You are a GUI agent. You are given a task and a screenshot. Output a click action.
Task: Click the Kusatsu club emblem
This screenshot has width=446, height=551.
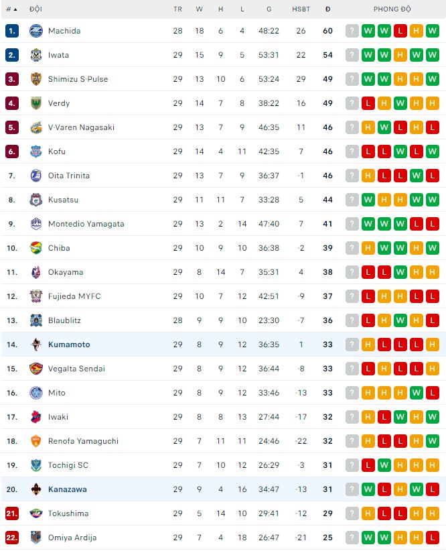[36, 200]
